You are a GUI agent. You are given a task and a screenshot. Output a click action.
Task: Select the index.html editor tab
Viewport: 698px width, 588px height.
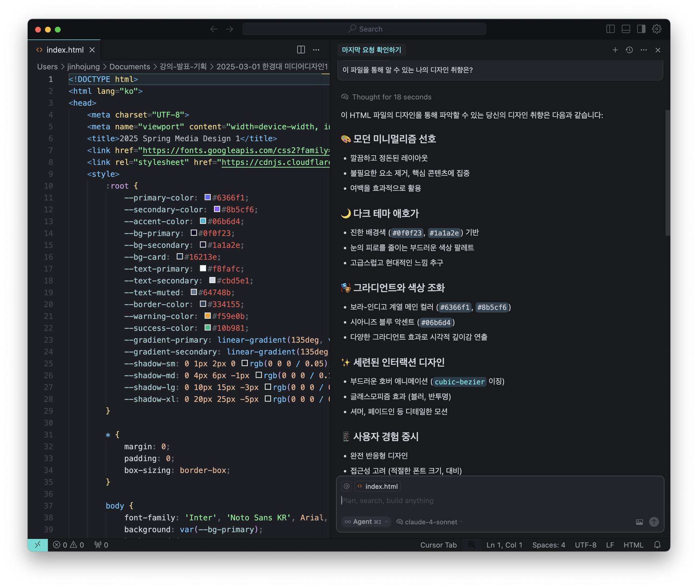(x=64, y=50)
